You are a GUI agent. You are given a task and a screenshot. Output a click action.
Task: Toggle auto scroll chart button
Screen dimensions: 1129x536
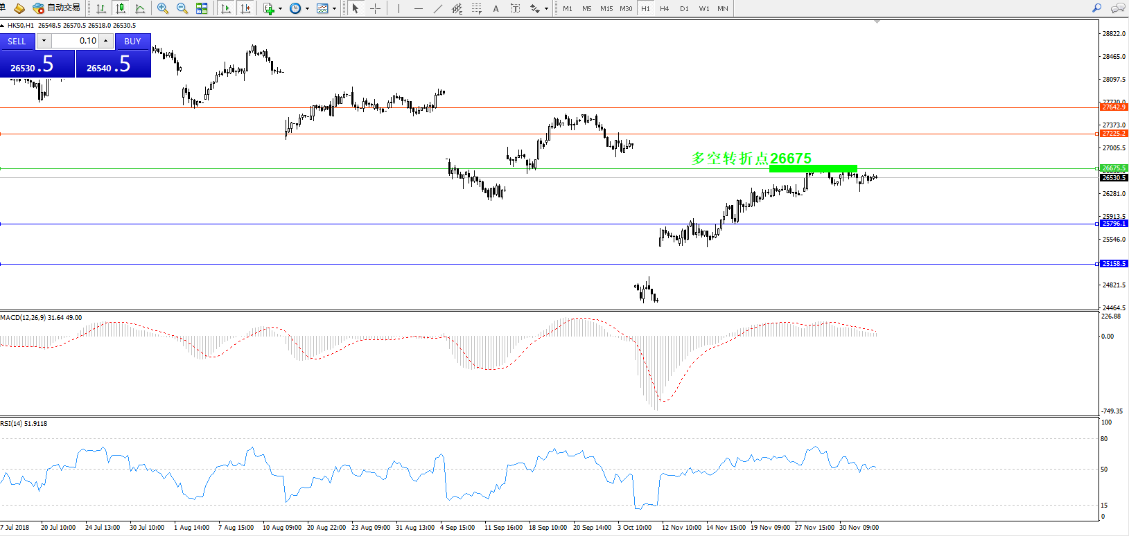click(x=226, y=8)
